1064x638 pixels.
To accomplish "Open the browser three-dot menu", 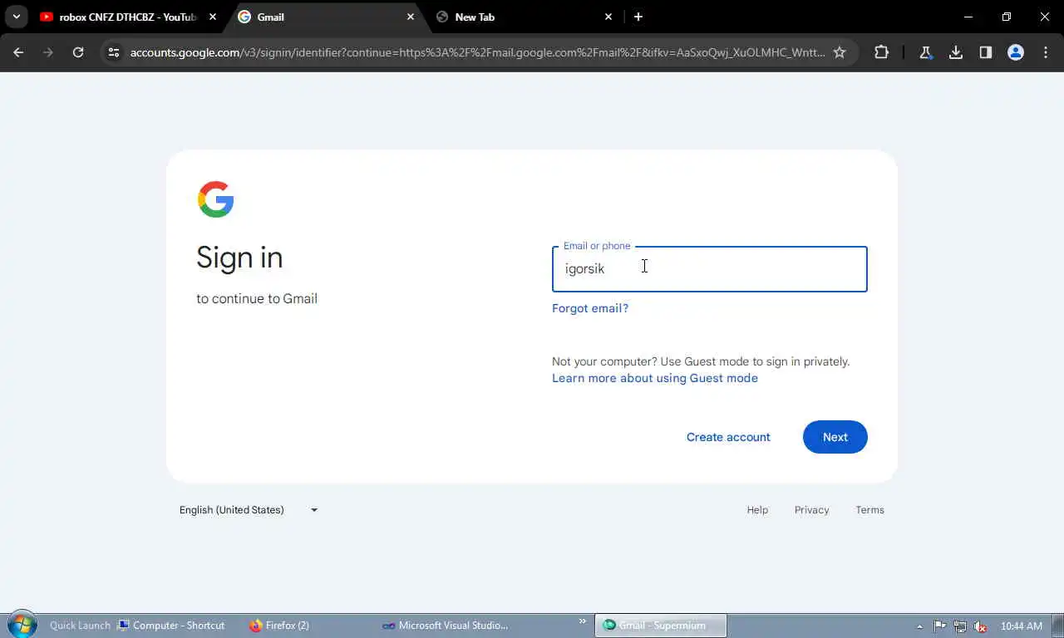I will click(x=1045, y=52).
